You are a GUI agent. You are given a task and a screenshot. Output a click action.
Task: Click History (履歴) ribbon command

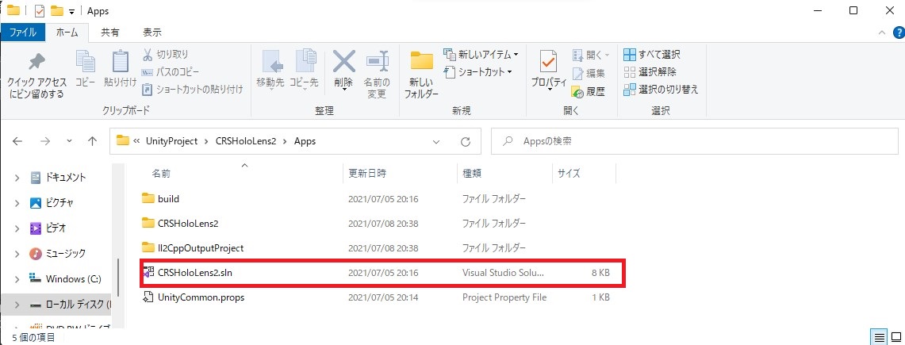tap(589, 91)
